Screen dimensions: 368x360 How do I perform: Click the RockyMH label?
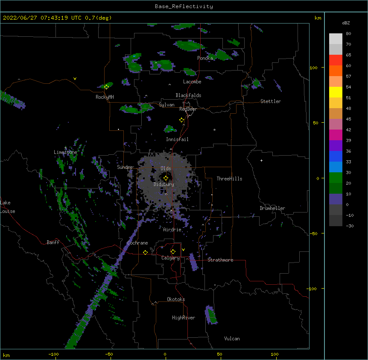105,97
